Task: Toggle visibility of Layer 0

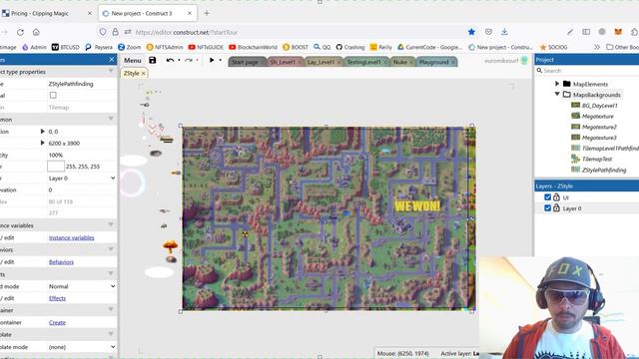Action: [x=548, y=208]
